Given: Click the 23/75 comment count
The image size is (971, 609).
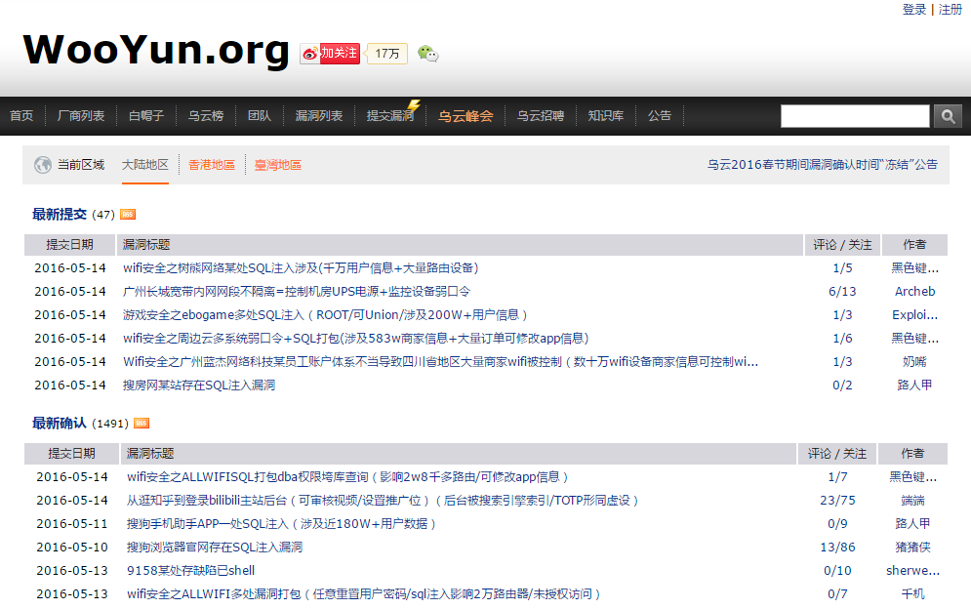Looking at the screenshot, I should click(x=837, y=501).
